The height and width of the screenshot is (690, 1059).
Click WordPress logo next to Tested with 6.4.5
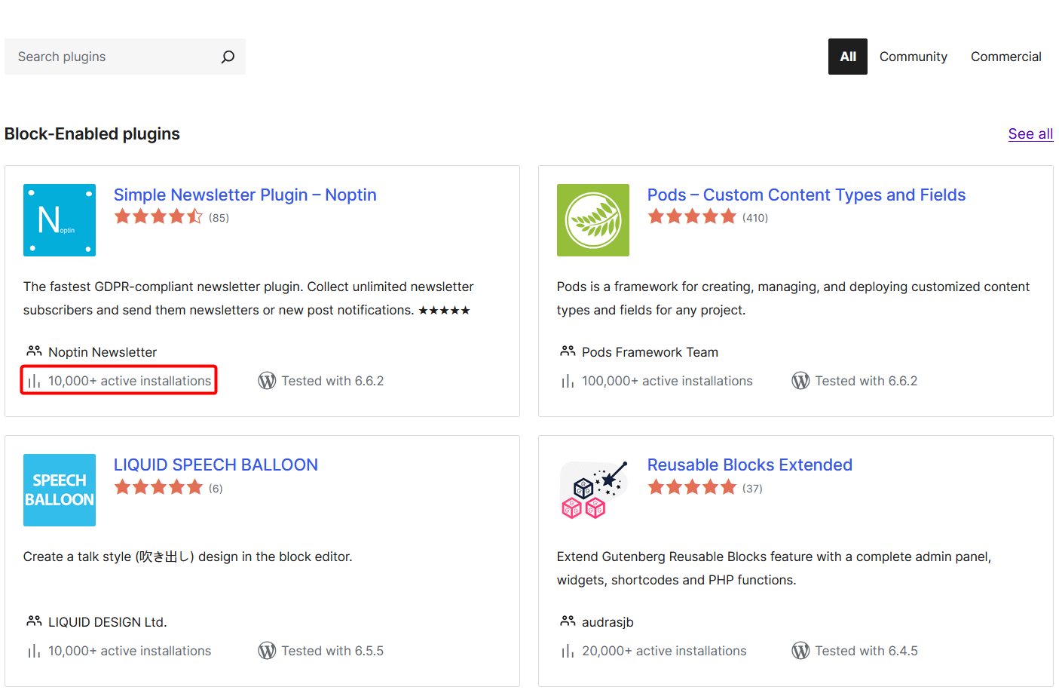[x=800, y=651]
